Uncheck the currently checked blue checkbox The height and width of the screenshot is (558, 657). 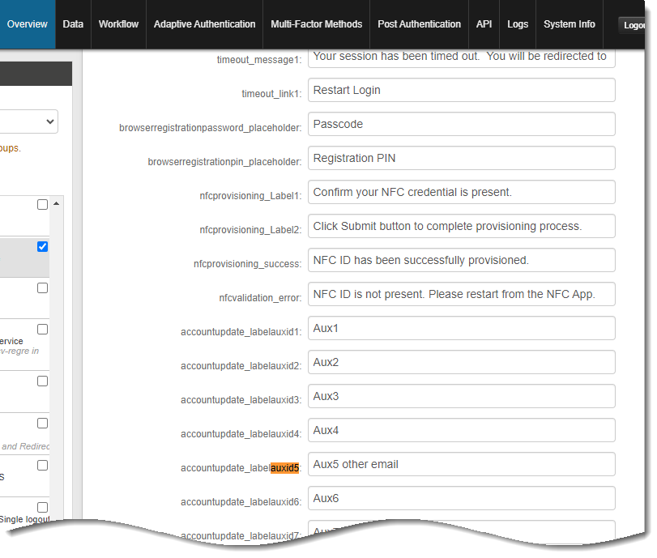(42, 246)
